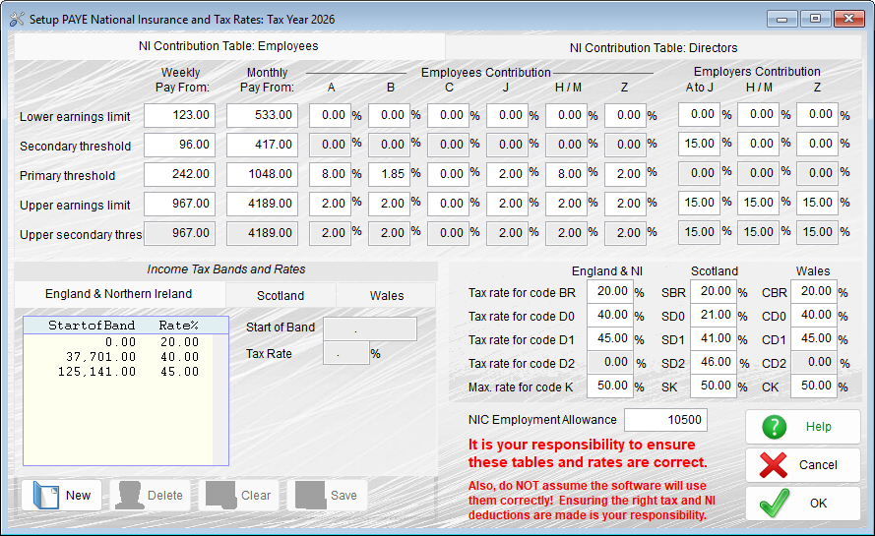Viewport: 875px width, 536px height.
Task: Click the Rate% column header
Action: coord(178,326)
